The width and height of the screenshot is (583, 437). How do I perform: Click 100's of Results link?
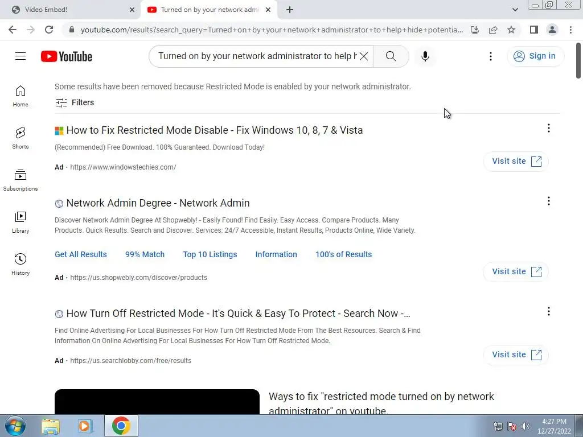(x=343, y=254)
